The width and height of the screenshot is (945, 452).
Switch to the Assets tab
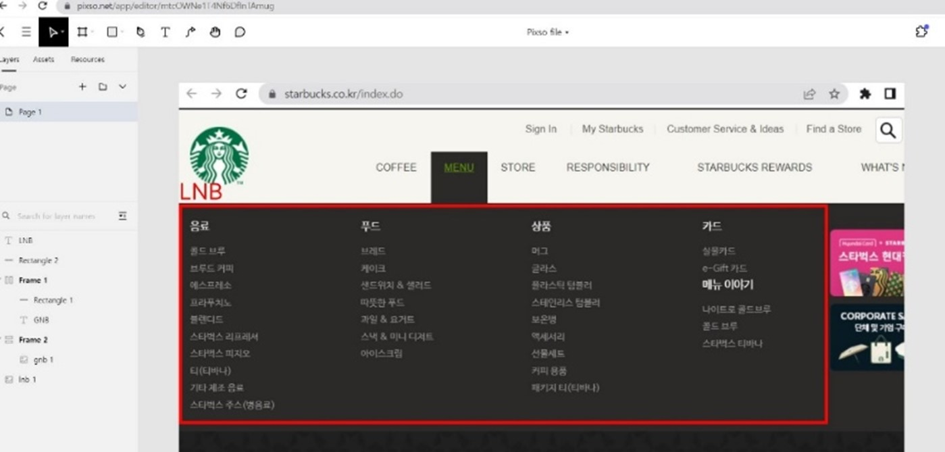click(43, 59)
